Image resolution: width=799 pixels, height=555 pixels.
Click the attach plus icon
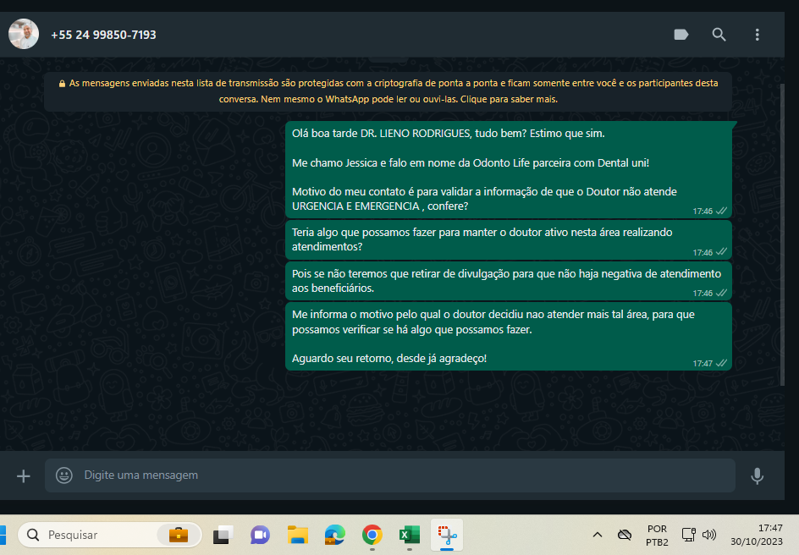24,476
